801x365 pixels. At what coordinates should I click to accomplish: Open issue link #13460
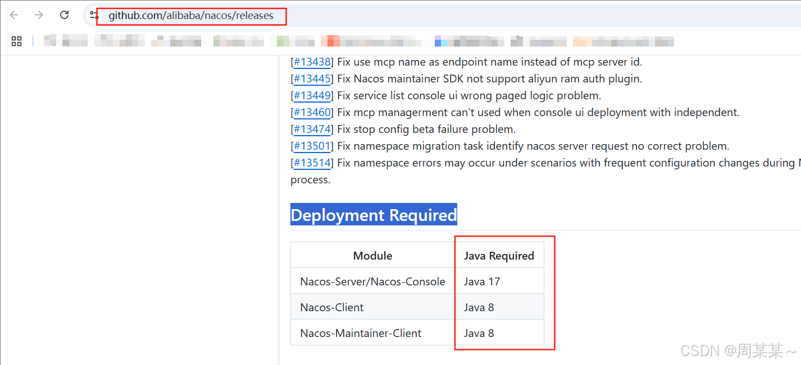coord(312,112)
